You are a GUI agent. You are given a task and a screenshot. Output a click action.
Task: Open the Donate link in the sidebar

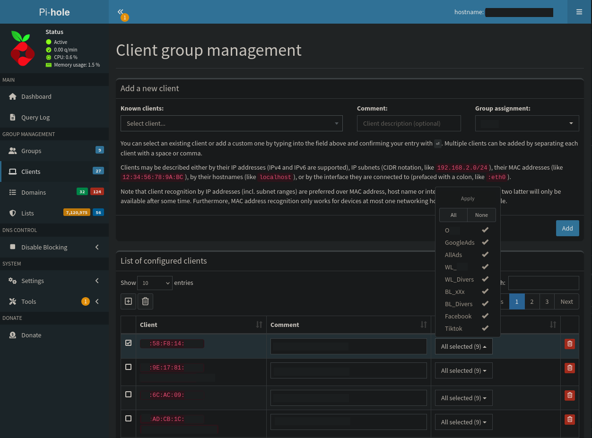[54, 335]
